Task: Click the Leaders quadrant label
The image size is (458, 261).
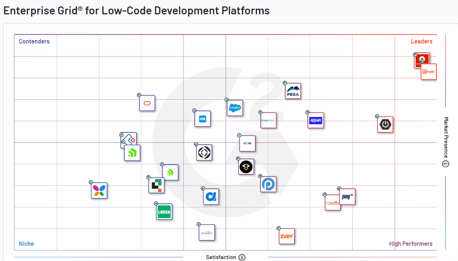Action: tap(421, 42)
